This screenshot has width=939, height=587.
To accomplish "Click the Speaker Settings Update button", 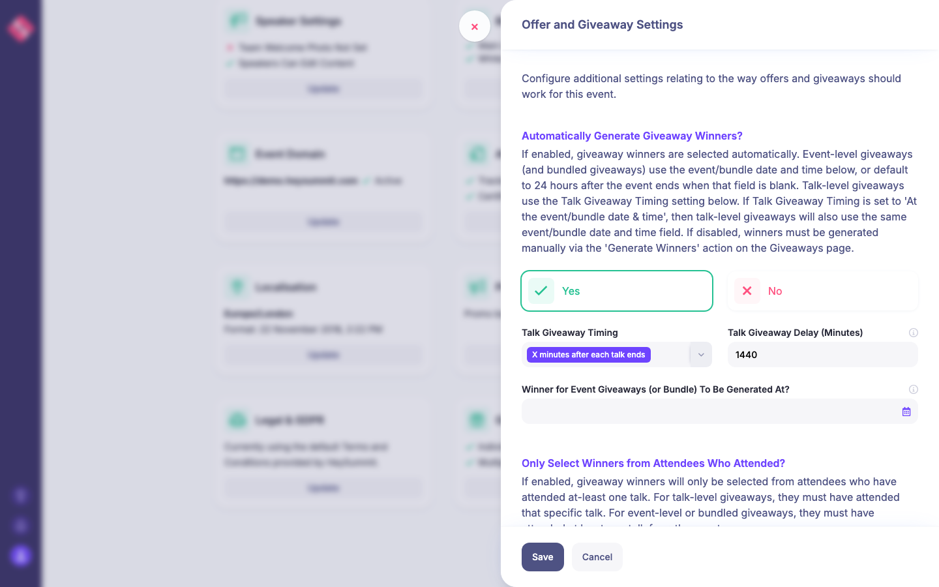I will (x=323, y=89).
